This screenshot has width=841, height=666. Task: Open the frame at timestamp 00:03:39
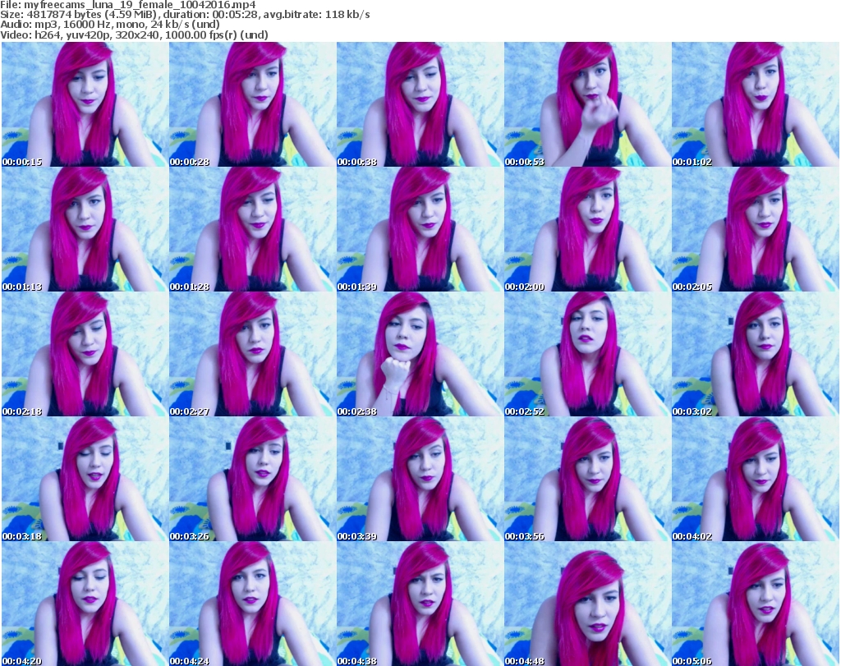420,479
